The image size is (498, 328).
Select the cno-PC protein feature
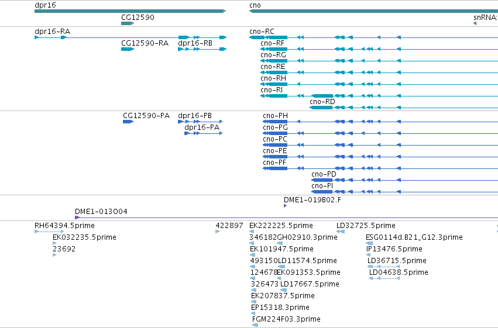[380, 145]
